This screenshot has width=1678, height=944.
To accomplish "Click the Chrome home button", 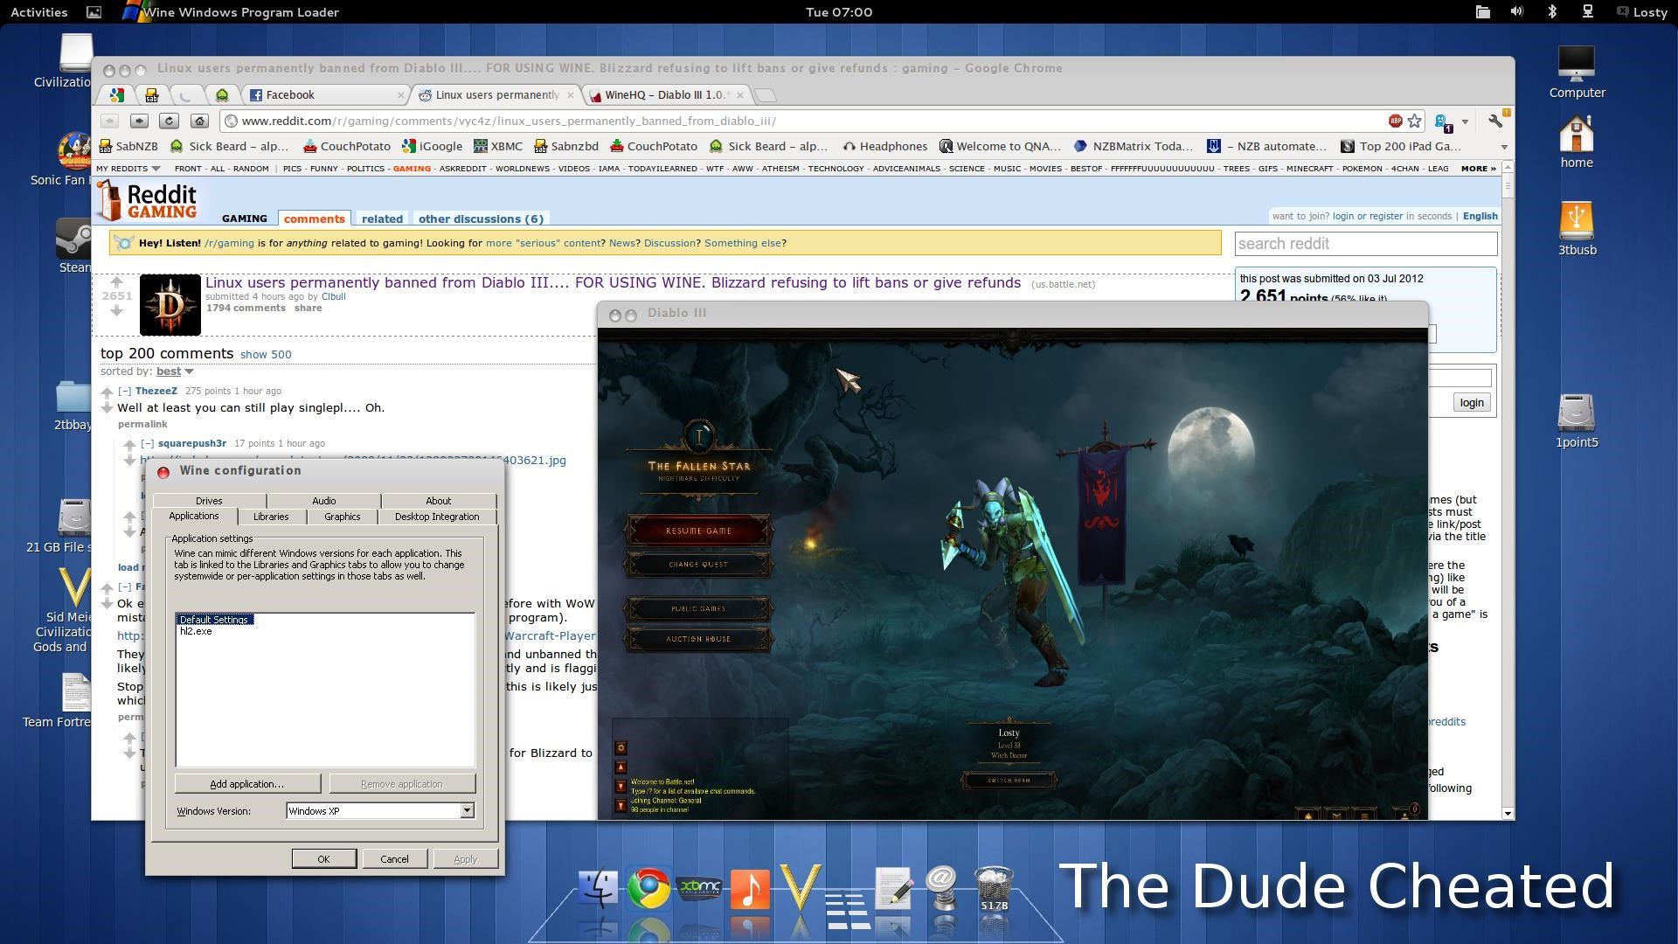I will point(199,121).
